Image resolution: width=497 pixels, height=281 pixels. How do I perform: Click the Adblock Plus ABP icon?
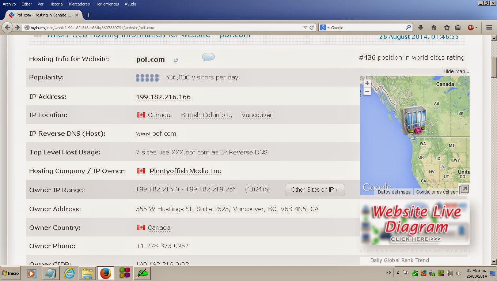[x=471, y=27]
